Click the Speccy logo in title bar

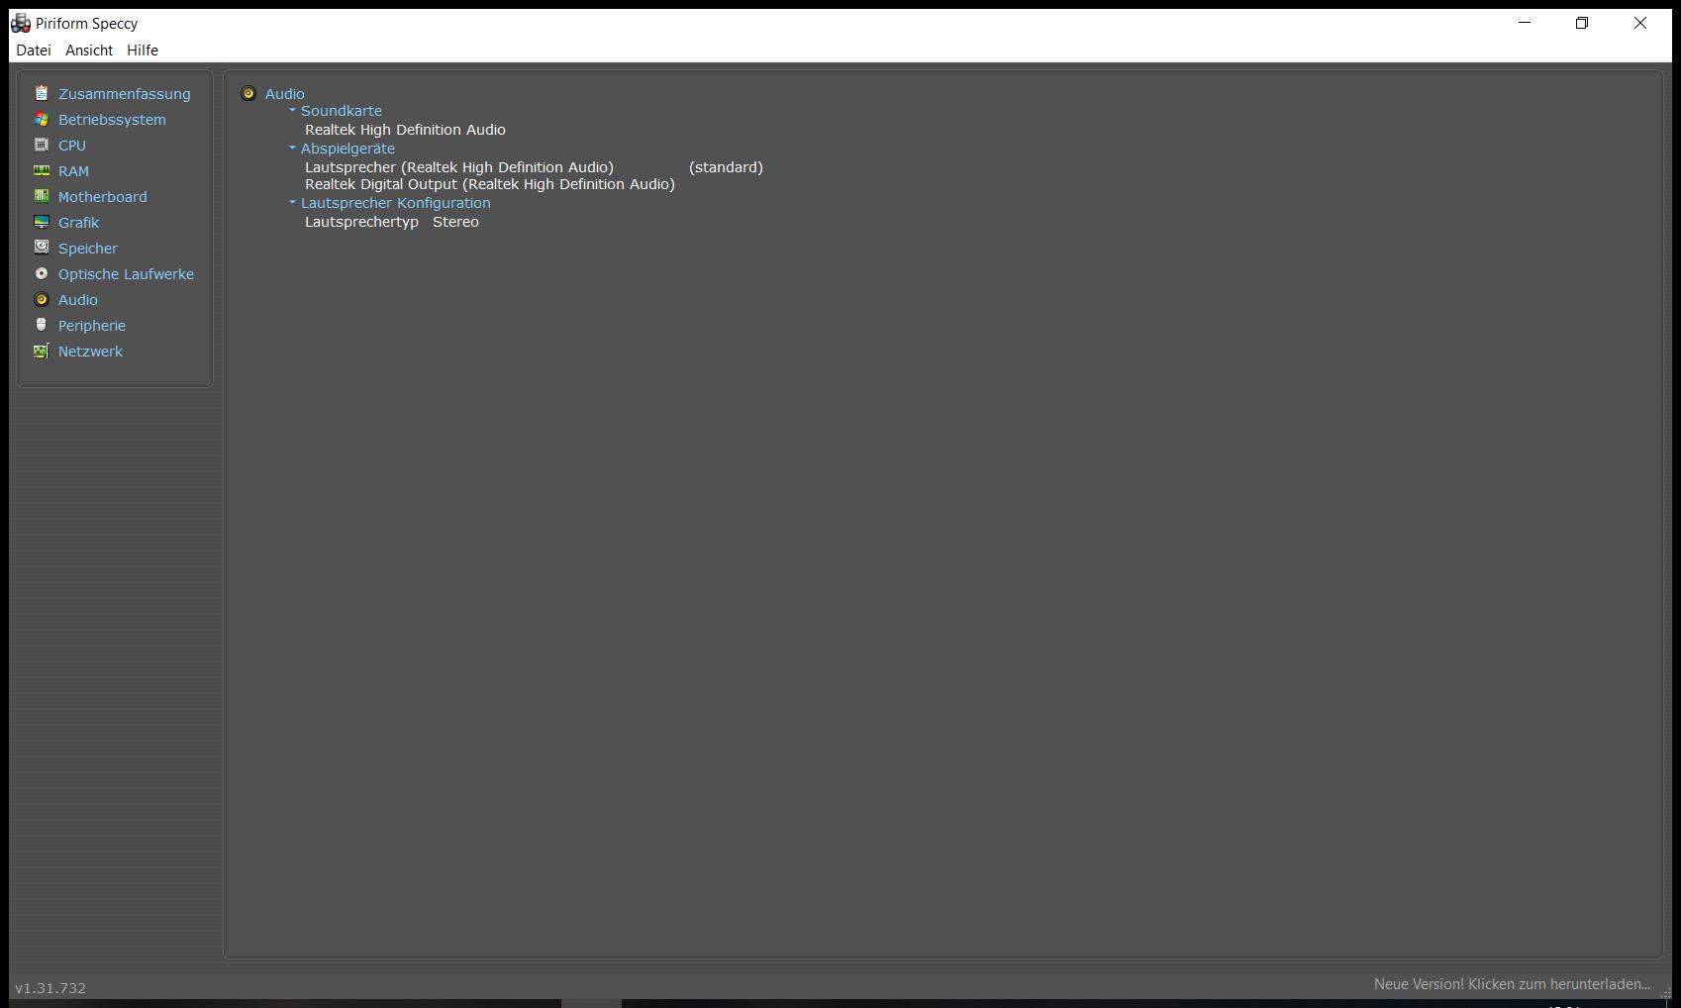click(21, 23)
